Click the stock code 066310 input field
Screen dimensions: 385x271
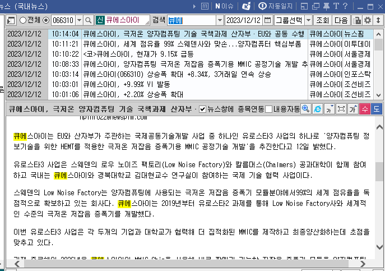coord(63,20)
